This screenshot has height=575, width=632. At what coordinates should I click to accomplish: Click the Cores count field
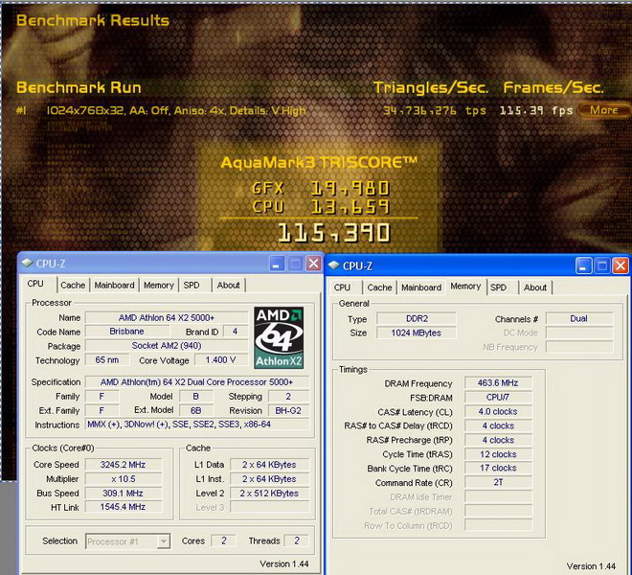[x=224, y=540]
